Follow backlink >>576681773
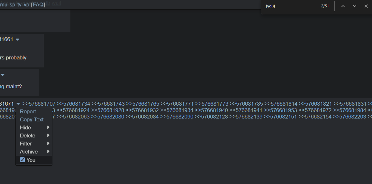The image size is (372, 184). pos(212,104)
